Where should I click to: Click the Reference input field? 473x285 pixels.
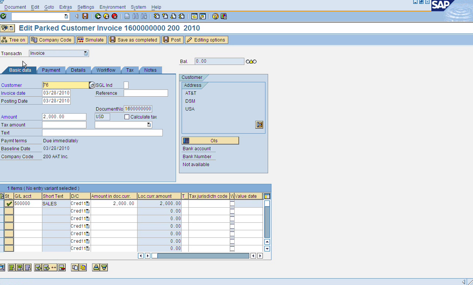[146, 93]
